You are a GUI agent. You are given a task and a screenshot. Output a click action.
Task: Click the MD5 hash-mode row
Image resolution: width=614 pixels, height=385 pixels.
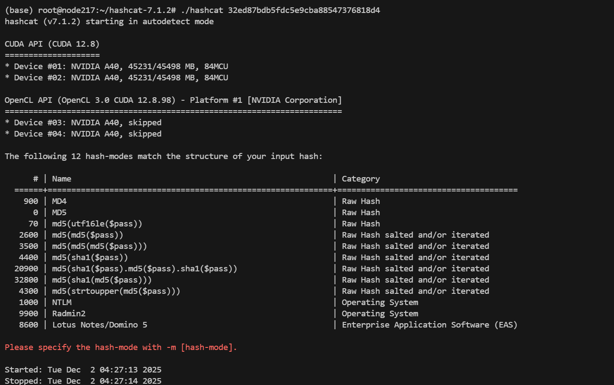click(x=59, y=213)
